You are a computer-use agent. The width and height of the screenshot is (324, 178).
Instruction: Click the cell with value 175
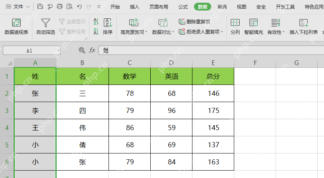coord(213,111)
